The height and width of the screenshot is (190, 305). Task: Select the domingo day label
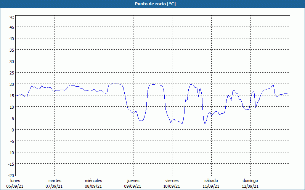250,180
